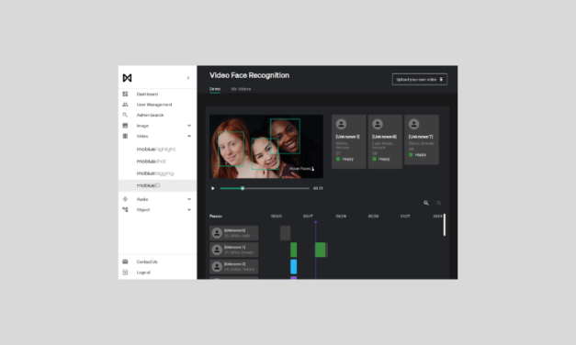Viewport: 576px width, 345px height.
Task: Open Admin Search
Action: (151, 116)
